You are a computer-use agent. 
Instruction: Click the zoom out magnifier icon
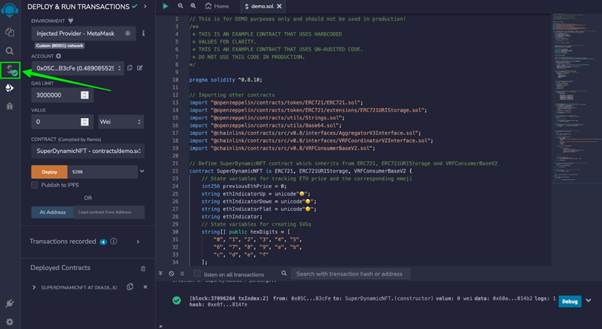pyautogui.click(x=180, y=6)
